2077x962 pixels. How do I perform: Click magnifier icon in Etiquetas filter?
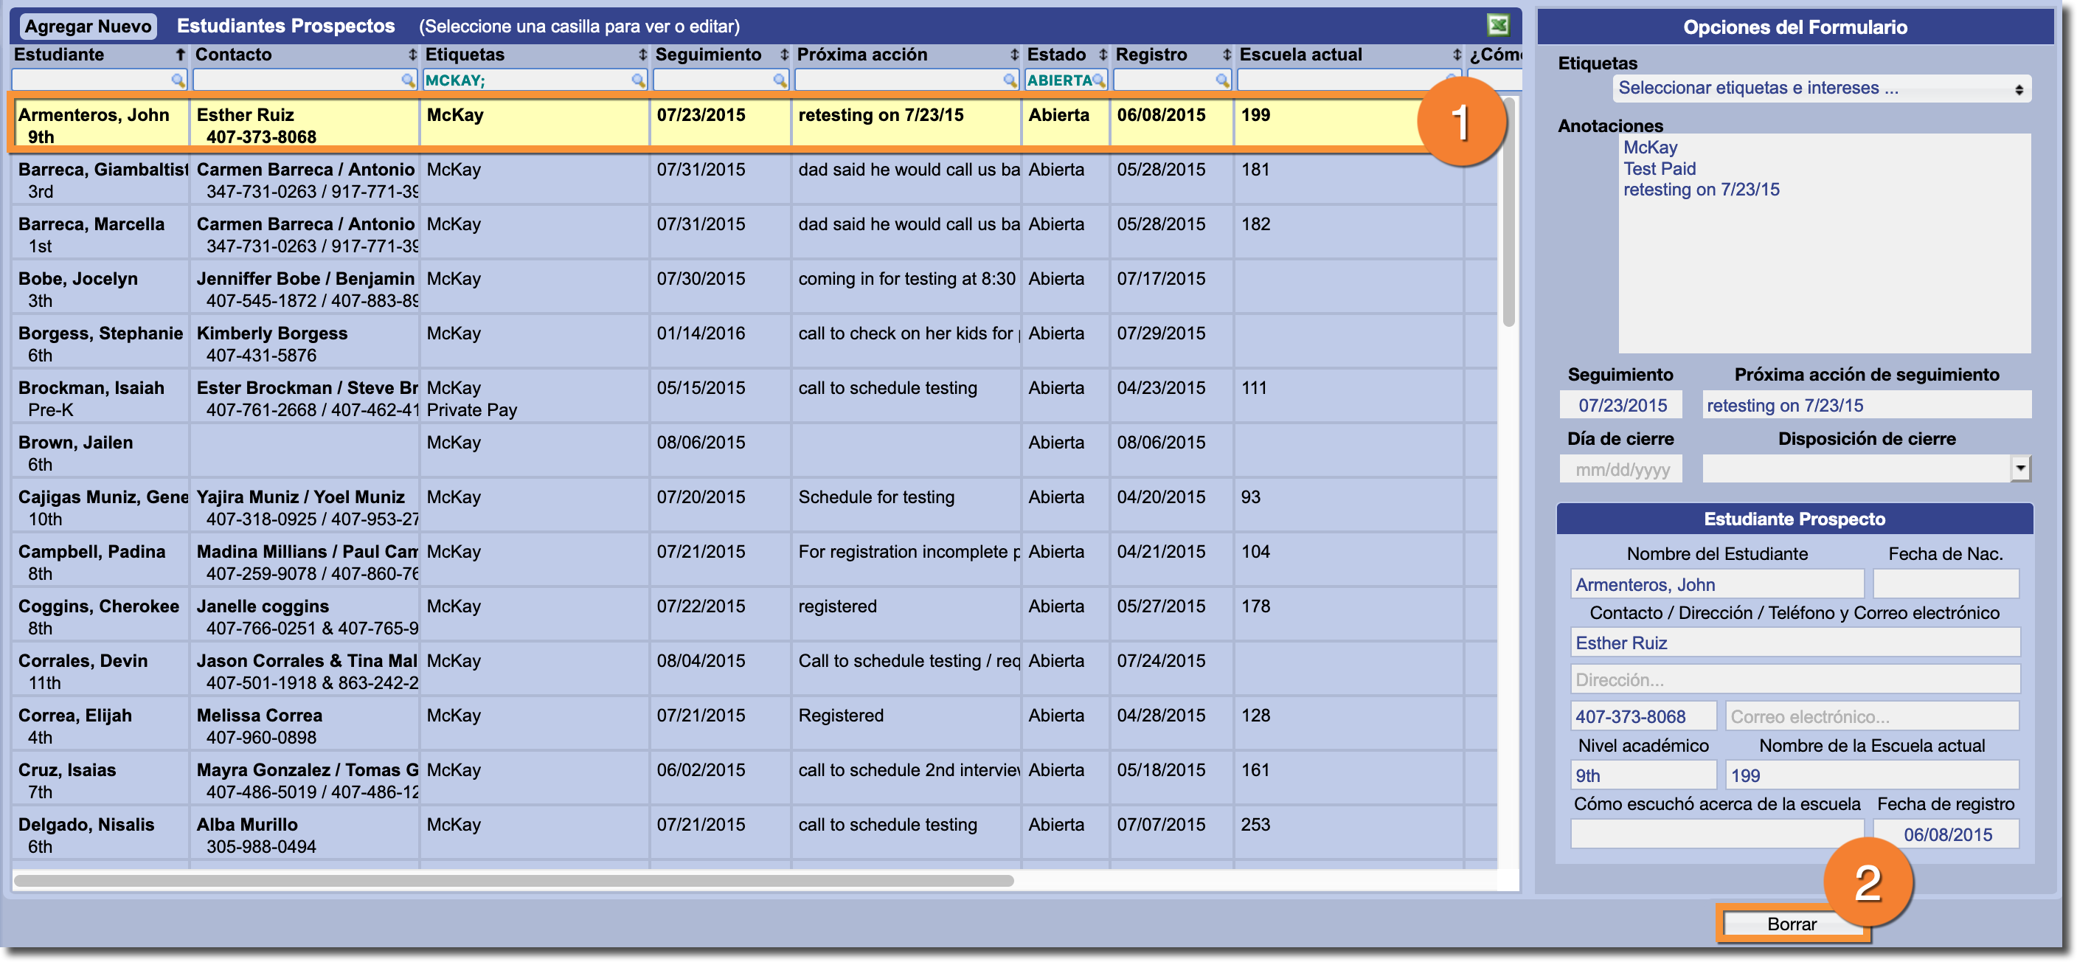[x=638, y=80]
